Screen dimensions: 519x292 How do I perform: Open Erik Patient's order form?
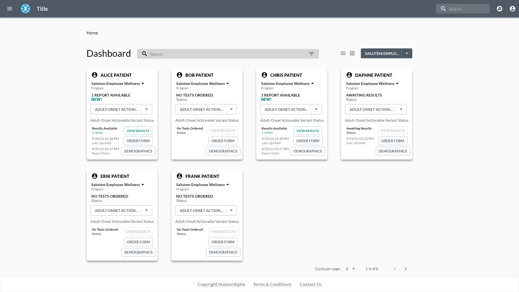[138, 242]
